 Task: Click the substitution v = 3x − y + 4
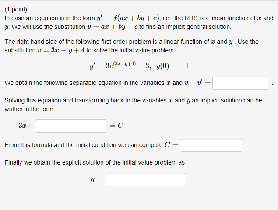61,50
